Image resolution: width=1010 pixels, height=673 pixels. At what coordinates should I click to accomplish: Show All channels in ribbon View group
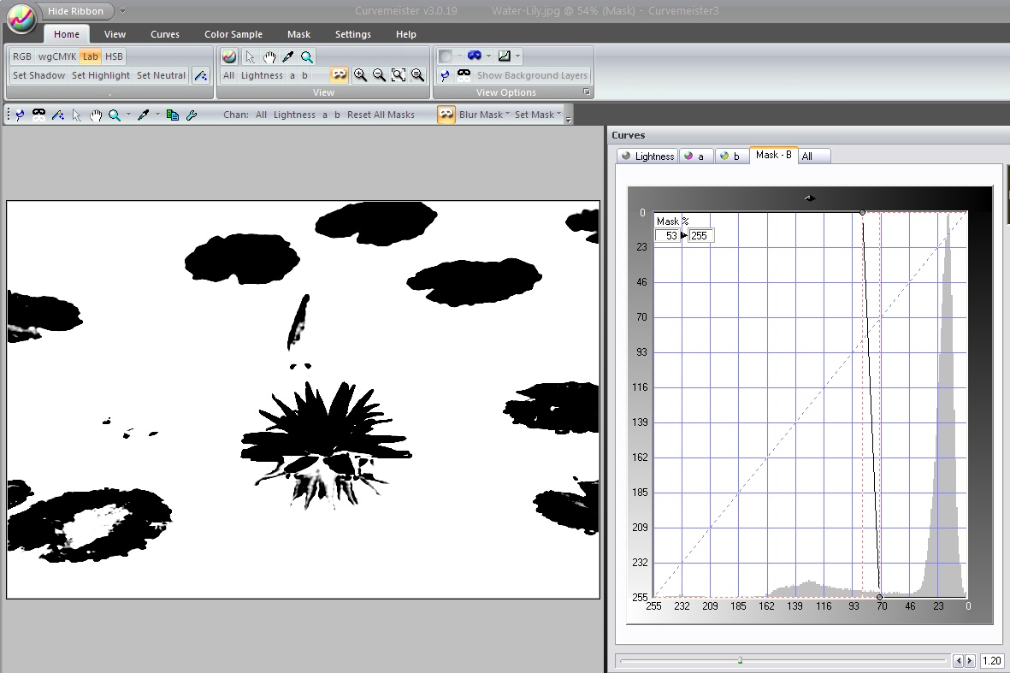[228, 75]
